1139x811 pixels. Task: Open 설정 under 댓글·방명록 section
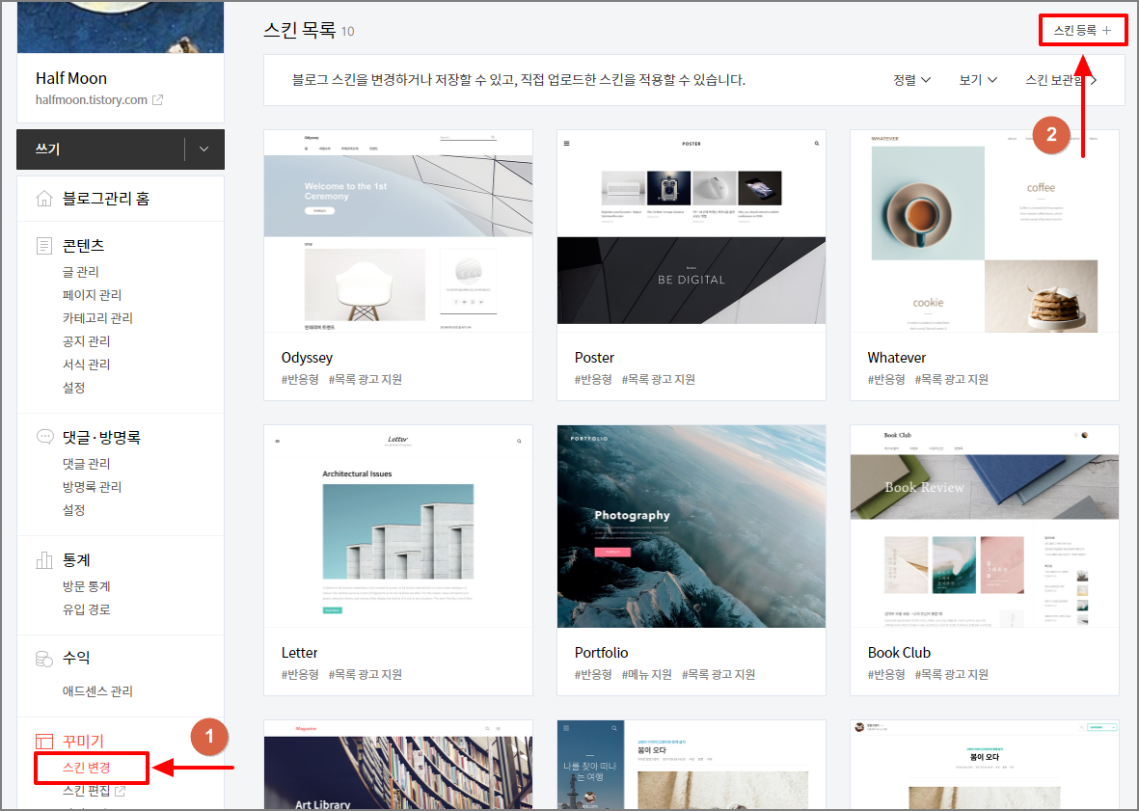[74, 510]
